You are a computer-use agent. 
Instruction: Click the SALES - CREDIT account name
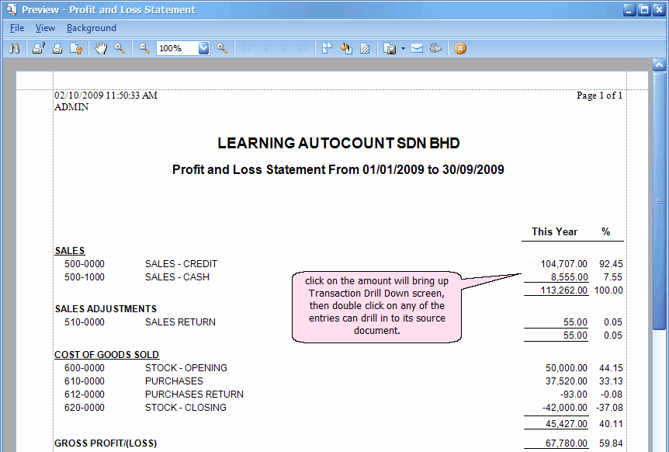(x=181, y=264)
